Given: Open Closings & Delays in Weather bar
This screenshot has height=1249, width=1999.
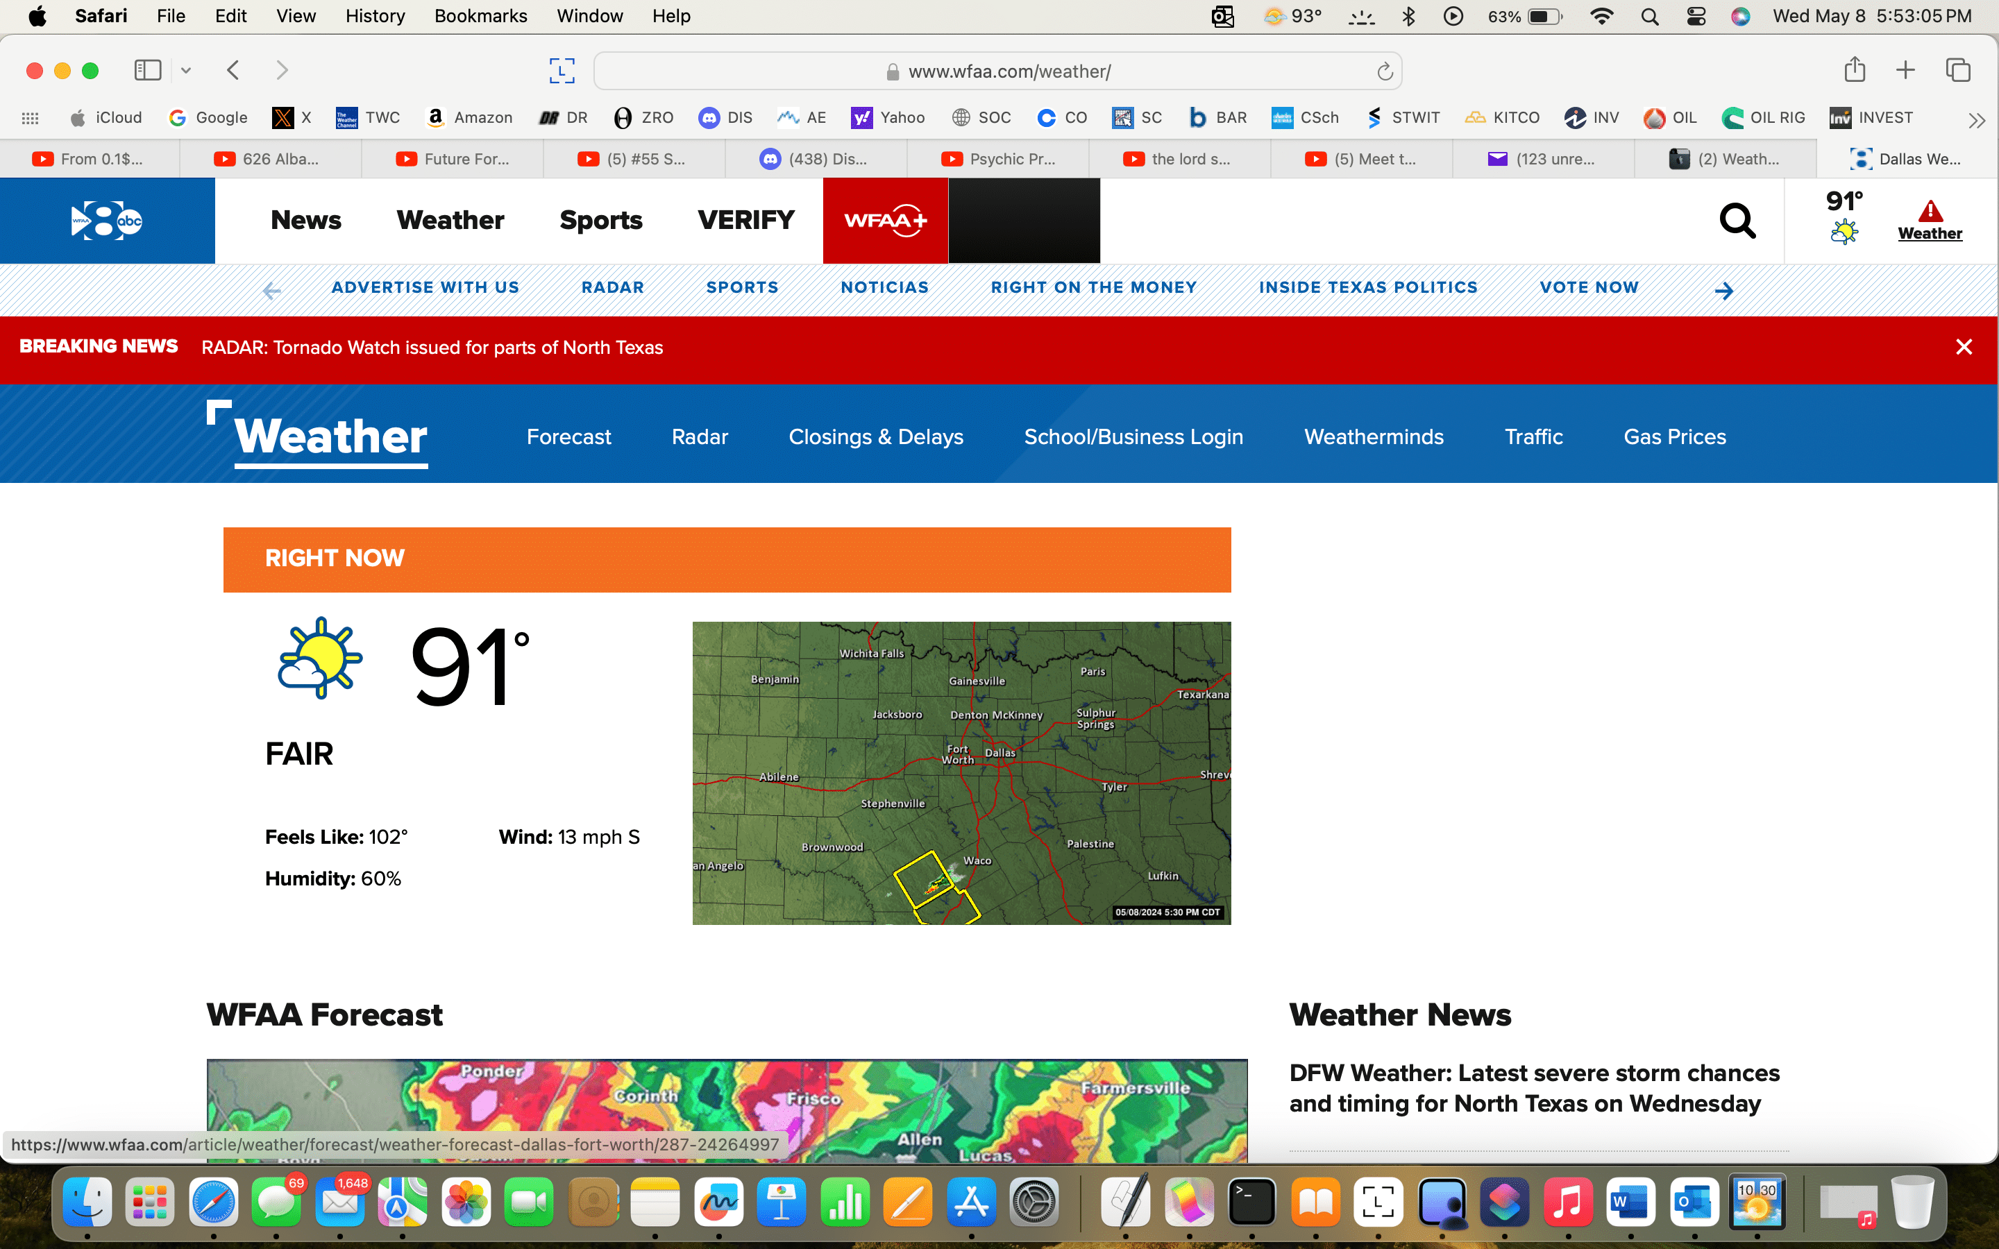Looking at the screenshot, I should tap(875, 437).
